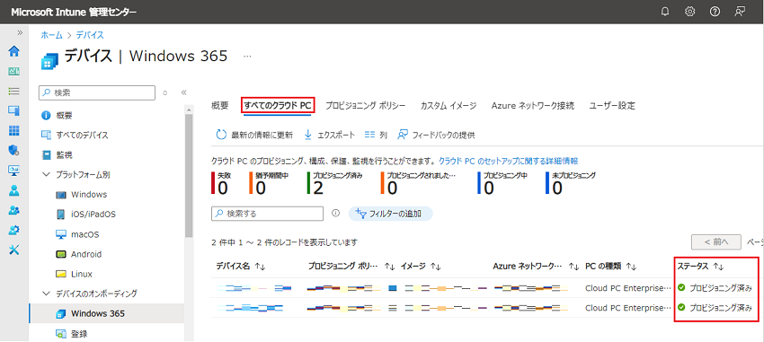This screenshot has height=342, width=764.
Task: Open notifications bell in top bar
Action: pyautogui.click(x=665, y=12)
